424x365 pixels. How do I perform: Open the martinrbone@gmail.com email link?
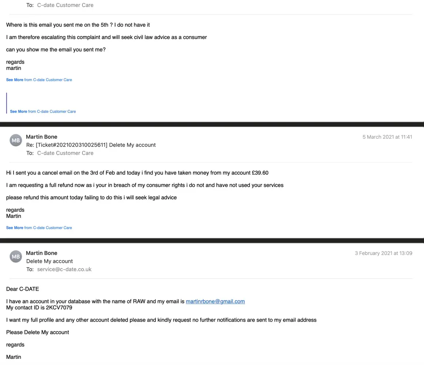point(215,301)
